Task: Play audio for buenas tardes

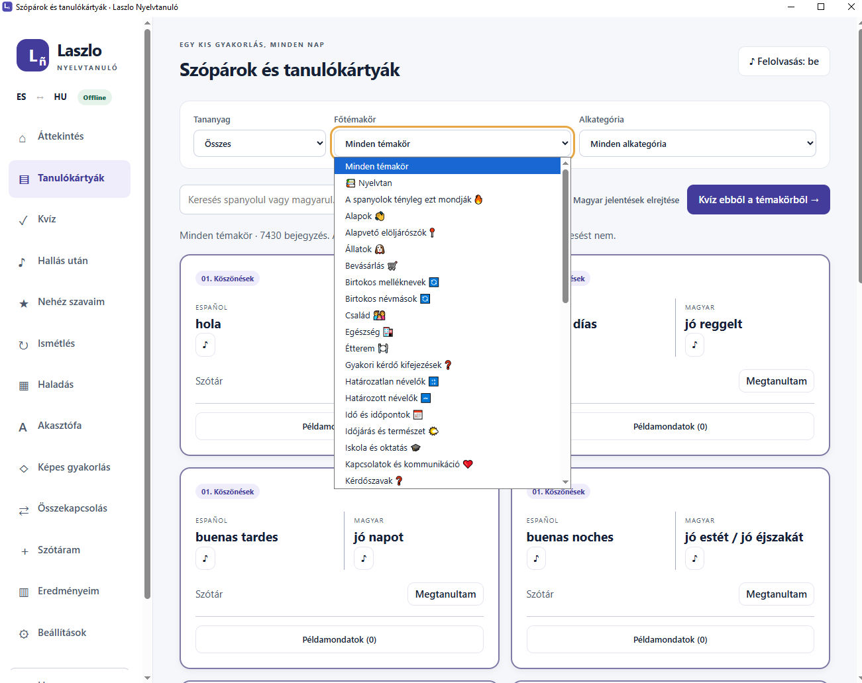Action: [205, 559]
